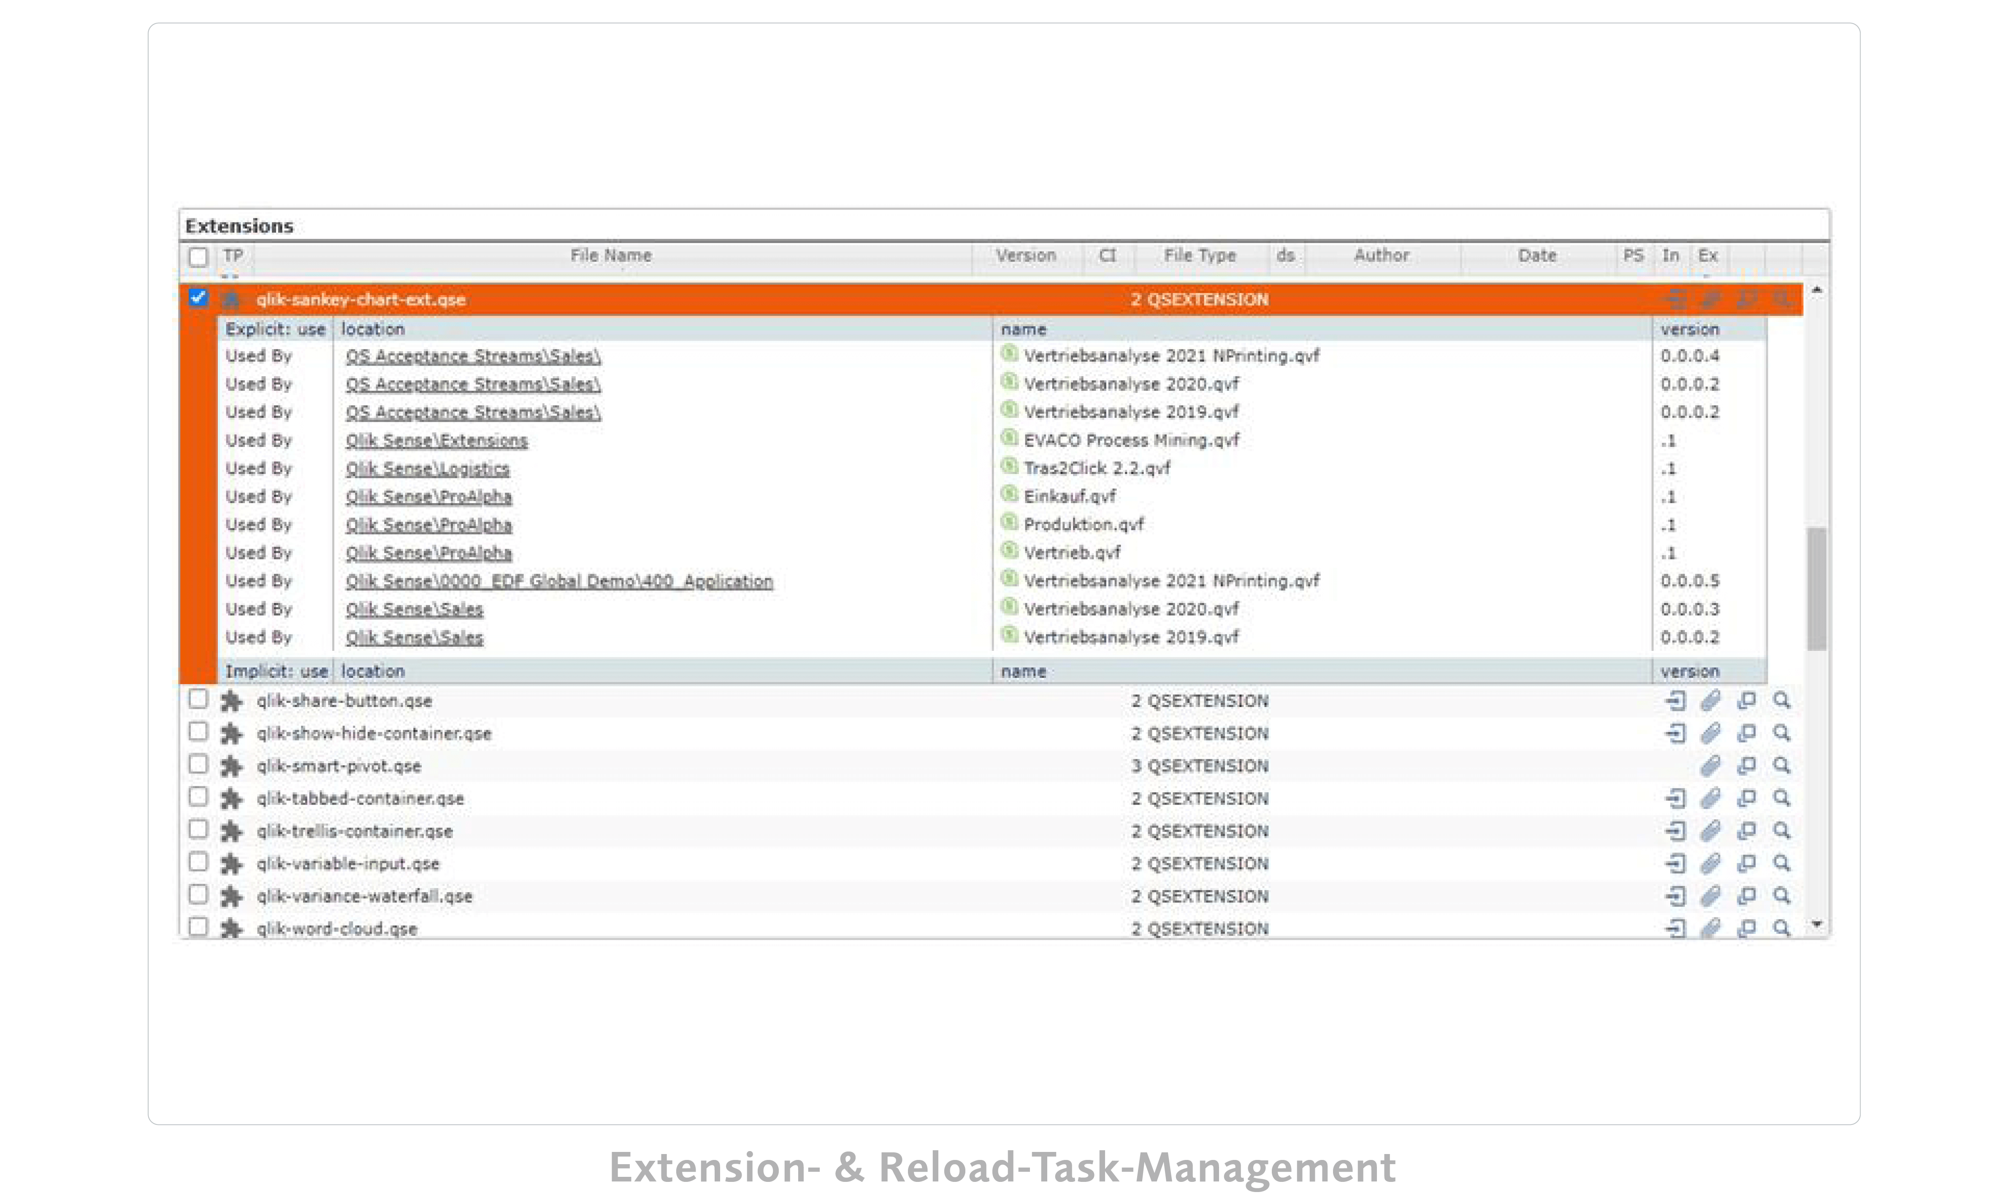2005x1203 pixels.
Task: Click the Vertrieb.qvf app name
Action: pyautogui.click(x=1072, y=553)
